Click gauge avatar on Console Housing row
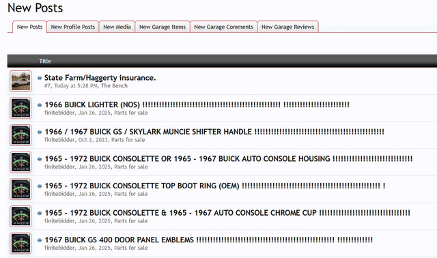 coord(20,162)
